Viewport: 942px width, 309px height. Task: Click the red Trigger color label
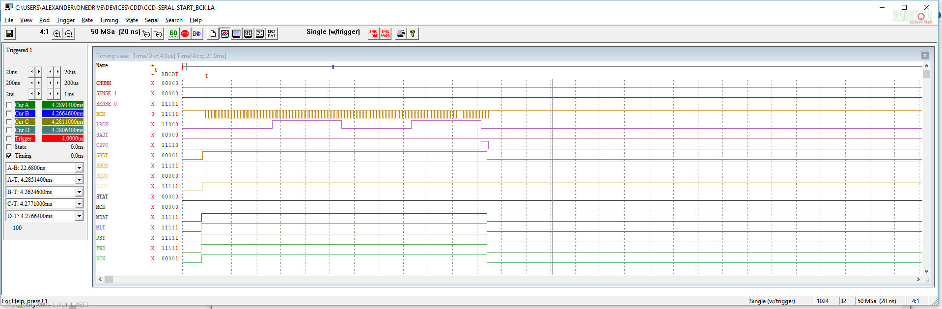pyautogui.click(x=25, y=139)
